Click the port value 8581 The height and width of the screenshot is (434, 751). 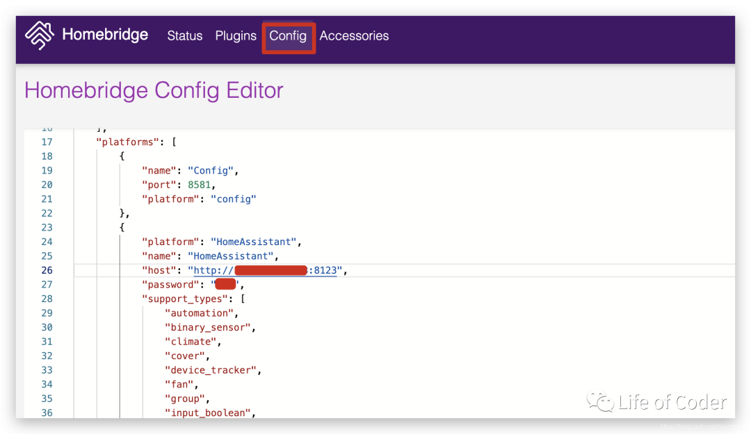tap(200, 185)
